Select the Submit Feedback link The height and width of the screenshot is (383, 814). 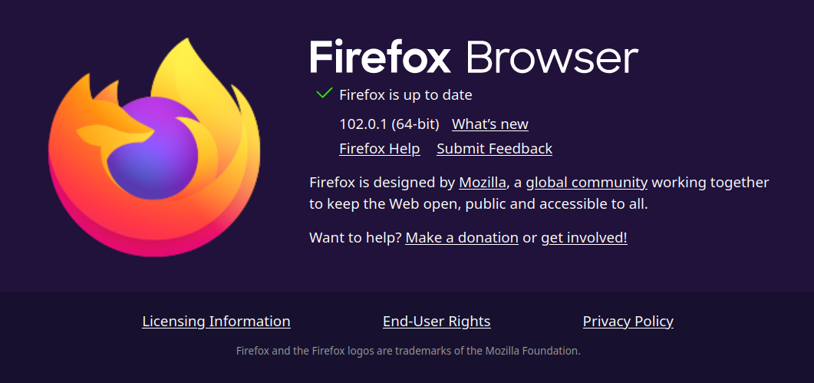point(494,149)
